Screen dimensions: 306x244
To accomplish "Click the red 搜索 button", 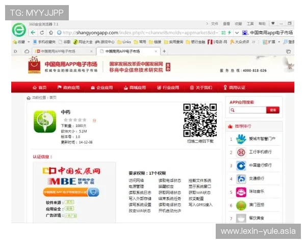I will (273, 110).
